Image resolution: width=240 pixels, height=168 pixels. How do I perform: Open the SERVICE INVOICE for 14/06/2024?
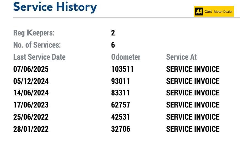[193, 93]
